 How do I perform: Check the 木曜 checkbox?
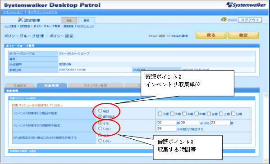pos(197,114)
